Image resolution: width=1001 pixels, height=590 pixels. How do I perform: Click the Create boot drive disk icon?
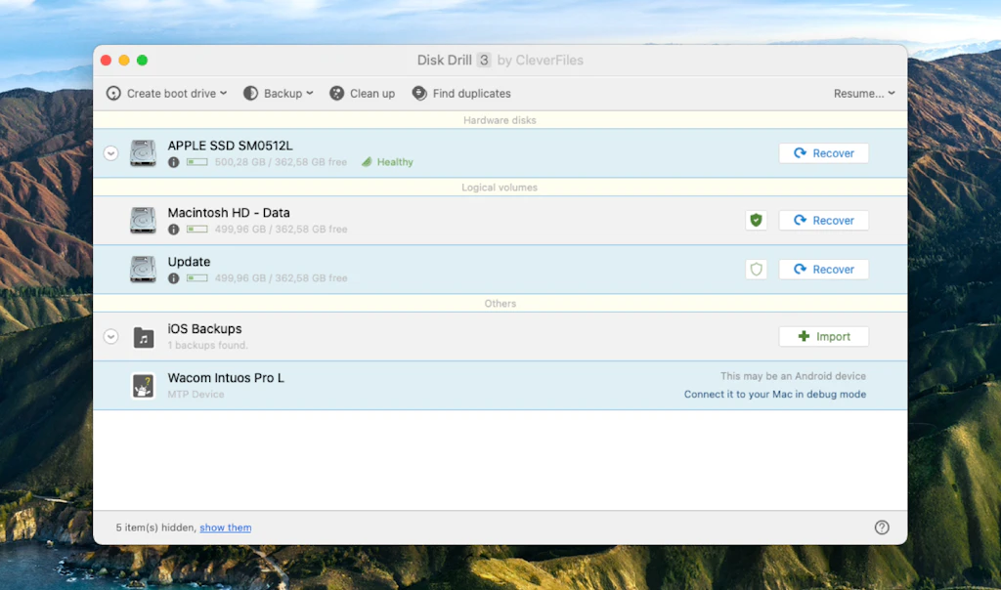tap(113, 93)
